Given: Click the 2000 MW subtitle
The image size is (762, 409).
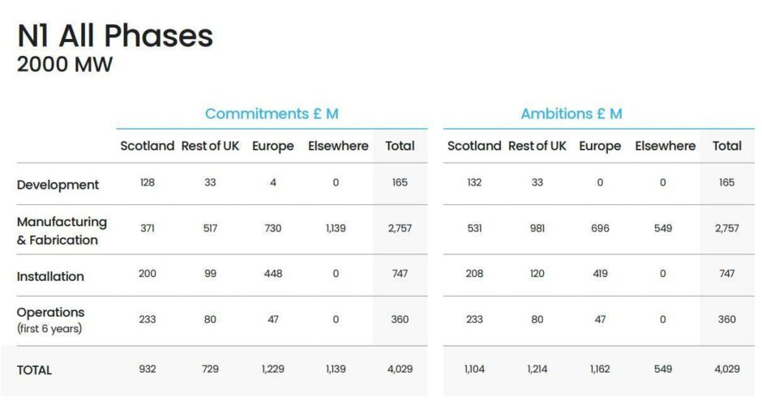Looking at the screenshot, I should coord(65,65).
